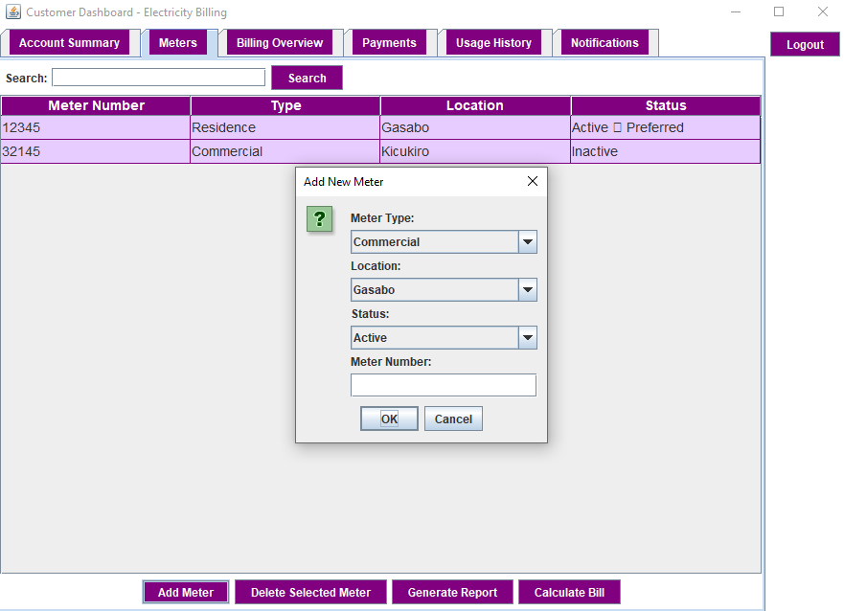Close the Add New Meter dialog
844x611 pixels.
pos(533,181)
